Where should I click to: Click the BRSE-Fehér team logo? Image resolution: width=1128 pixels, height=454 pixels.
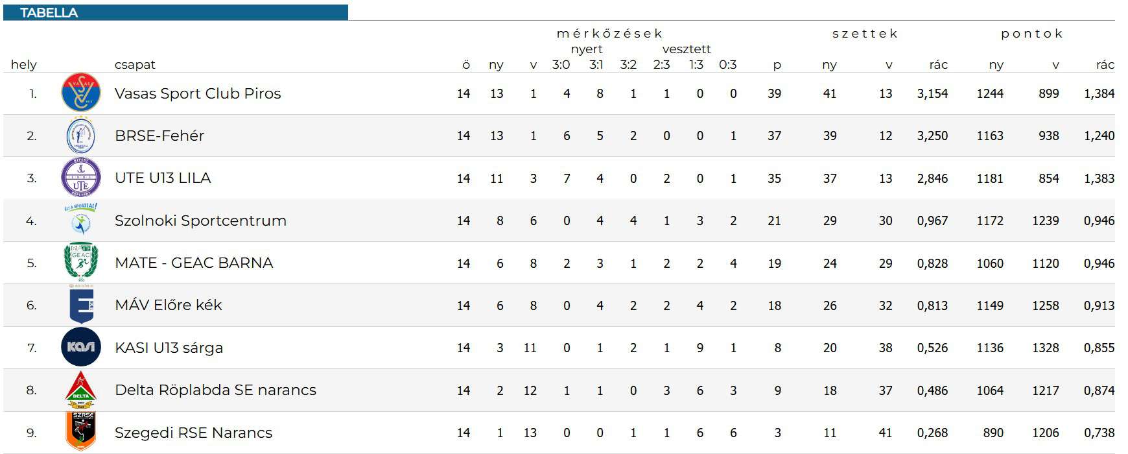pyautogui.click(x=81, y=136)
